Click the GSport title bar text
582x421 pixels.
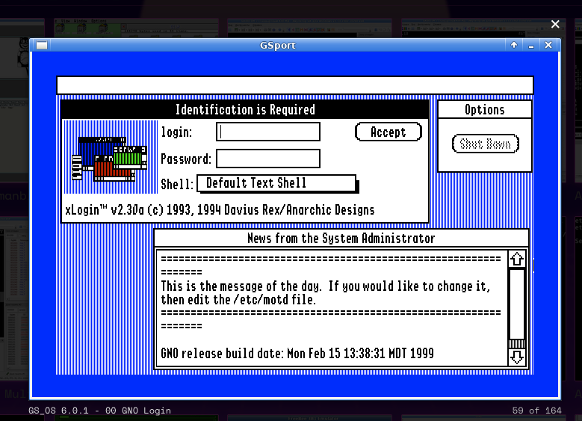click(278, 46)
